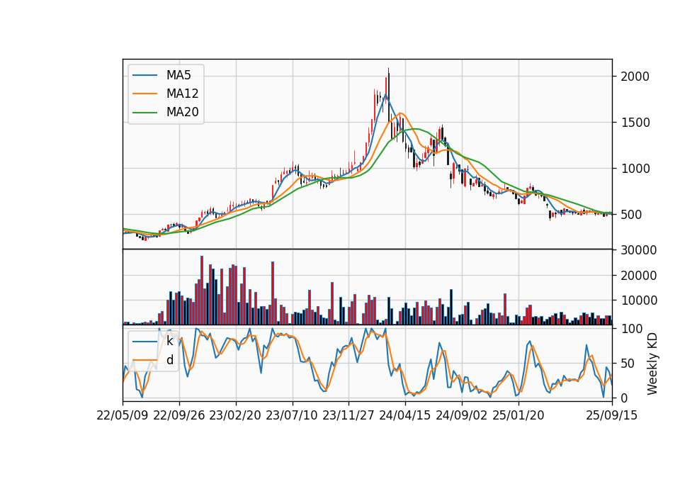This screenshot has width=680, height=489.
Task: Click the 22/05/09 date label
Action: pyautogui.click(x=123, y=415)
